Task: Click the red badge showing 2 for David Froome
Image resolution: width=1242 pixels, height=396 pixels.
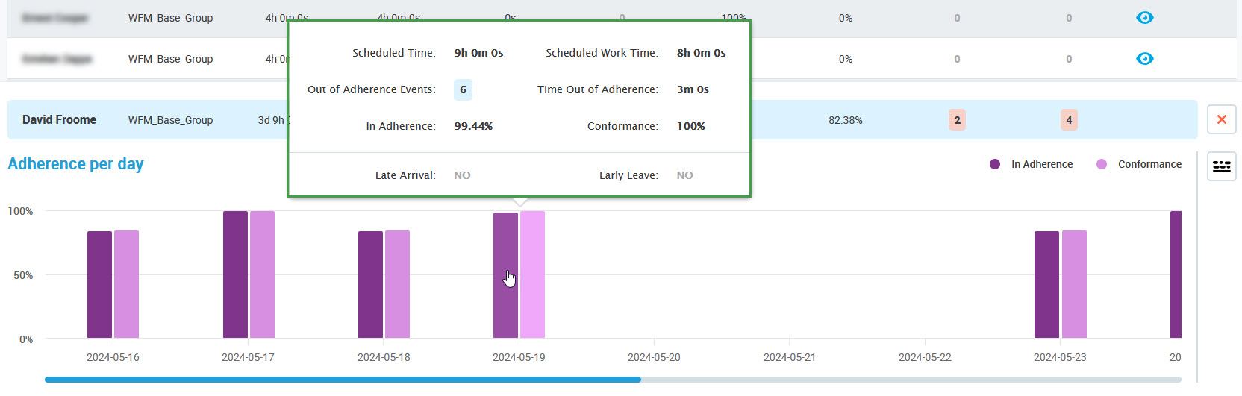Action: coord(957,120)
